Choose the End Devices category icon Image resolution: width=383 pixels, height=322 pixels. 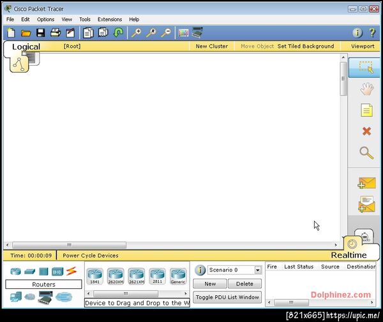click(16, 297)
